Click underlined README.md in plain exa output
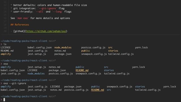This screenshot has width=181, height=102. pos(82,70)
